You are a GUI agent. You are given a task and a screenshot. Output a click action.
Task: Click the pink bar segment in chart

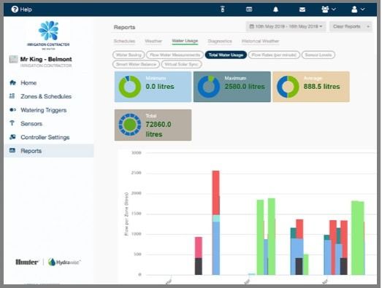pos(199,247)
